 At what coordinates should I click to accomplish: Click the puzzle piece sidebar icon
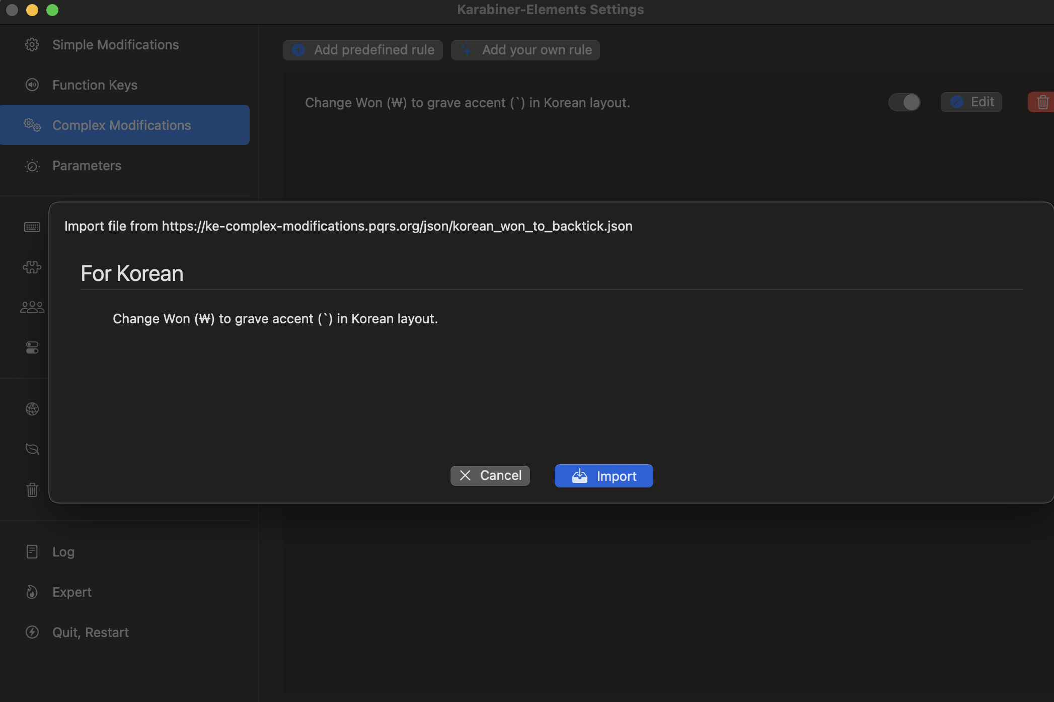32,267
